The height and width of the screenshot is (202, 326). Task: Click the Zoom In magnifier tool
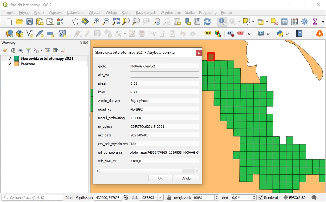pyautogui.click(x=96, y=22)
